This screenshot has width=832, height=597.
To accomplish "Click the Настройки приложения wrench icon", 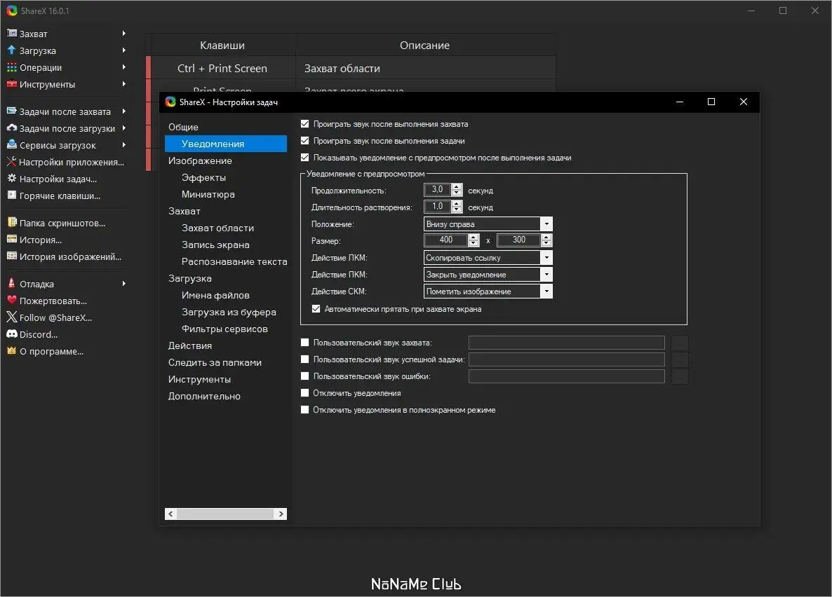I will [12, 162].
